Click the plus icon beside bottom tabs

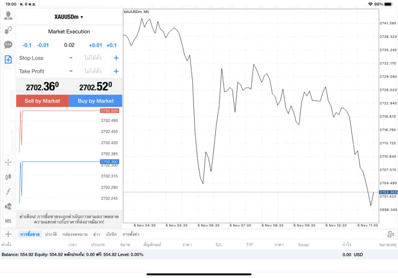pos(8,234)
